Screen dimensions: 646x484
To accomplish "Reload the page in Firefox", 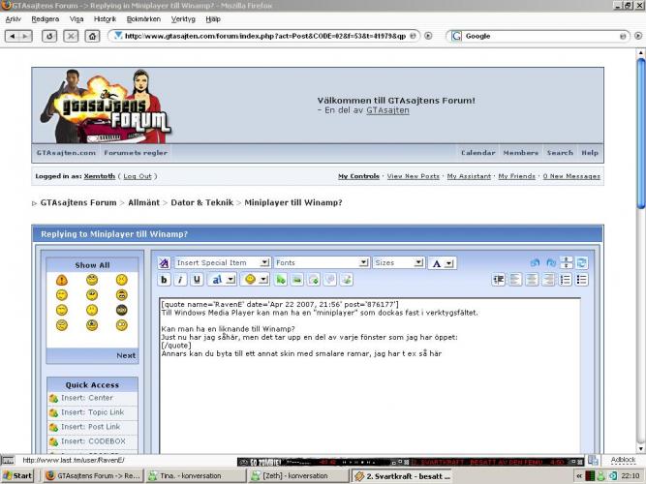I will coord(49,36).
